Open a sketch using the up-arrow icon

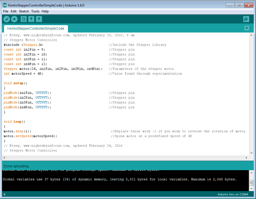[31, 19]
